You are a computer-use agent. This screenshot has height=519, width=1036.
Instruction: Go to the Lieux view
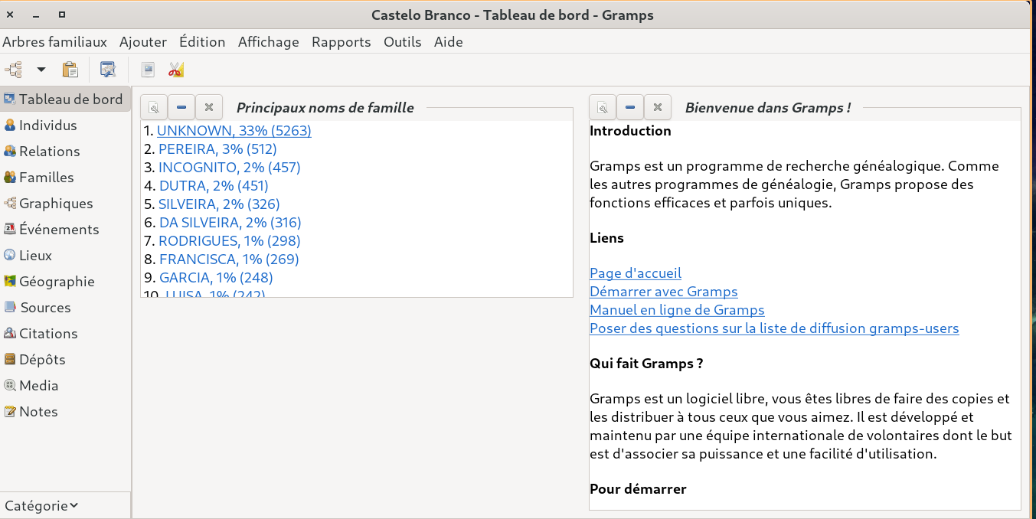coord(28,256)
